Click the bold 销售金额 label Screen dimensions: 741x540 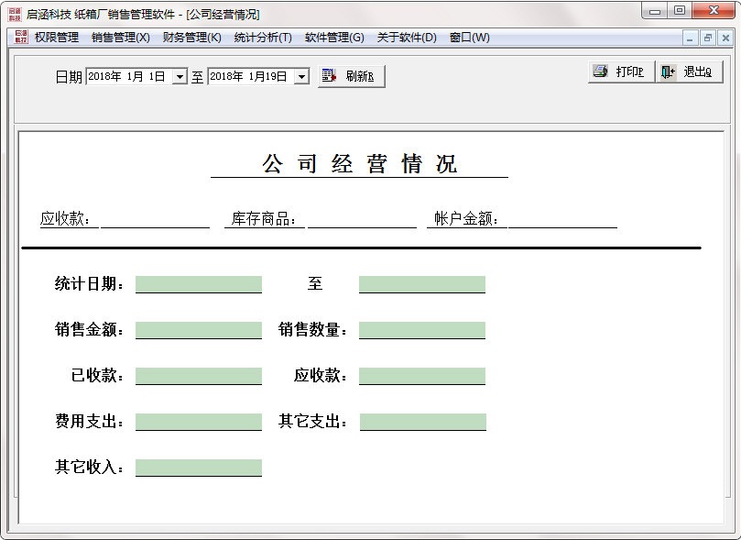click(x=90, y=329)
